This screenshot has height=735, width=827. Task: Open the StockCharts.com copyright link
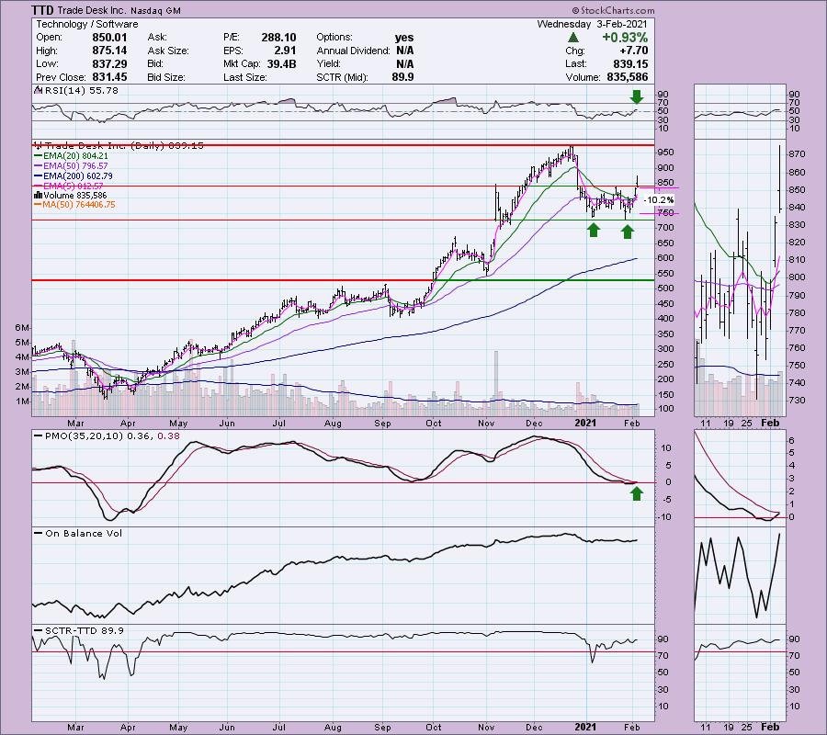click(613, 10)
